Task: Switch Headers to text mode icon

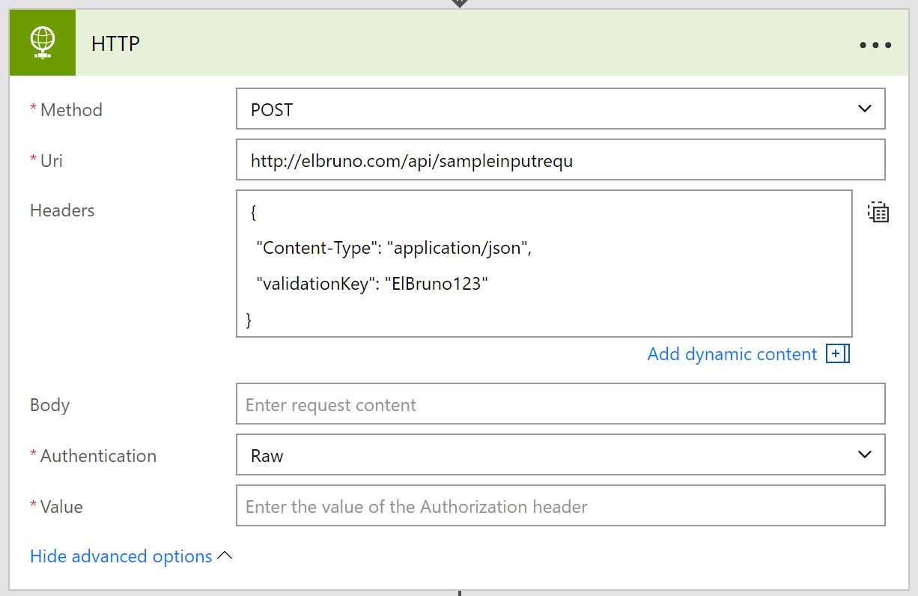Action: (x=878, y=213)
